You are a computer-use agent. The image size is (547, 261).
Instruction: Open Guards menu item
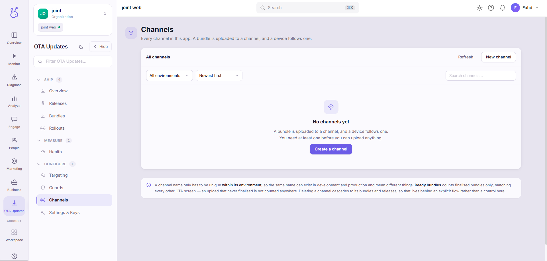click(x=74, y=188)
